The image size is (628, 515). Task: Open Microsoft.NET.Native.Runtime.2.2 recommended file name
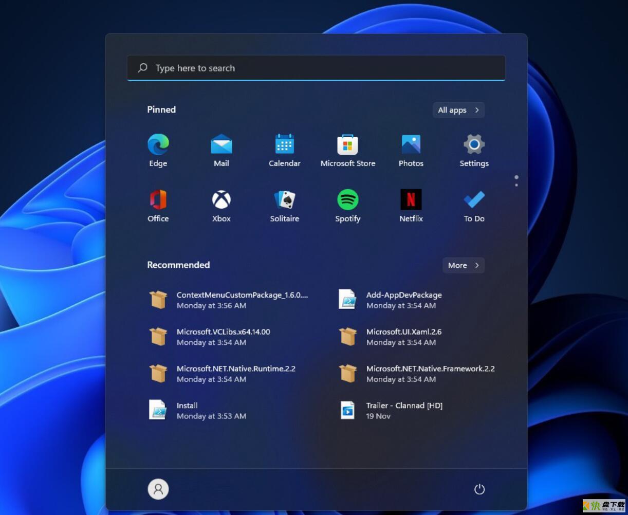[x=236, y=369]
